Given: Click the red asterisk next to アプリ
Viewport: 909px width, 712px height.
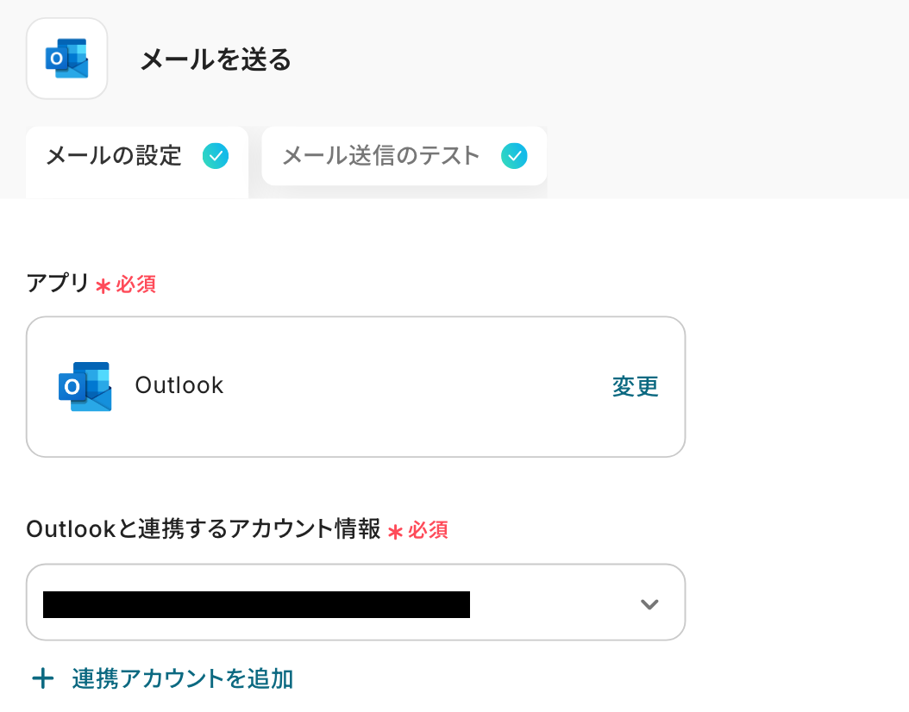Looking at the screenshot, I should tap(103, 286).
